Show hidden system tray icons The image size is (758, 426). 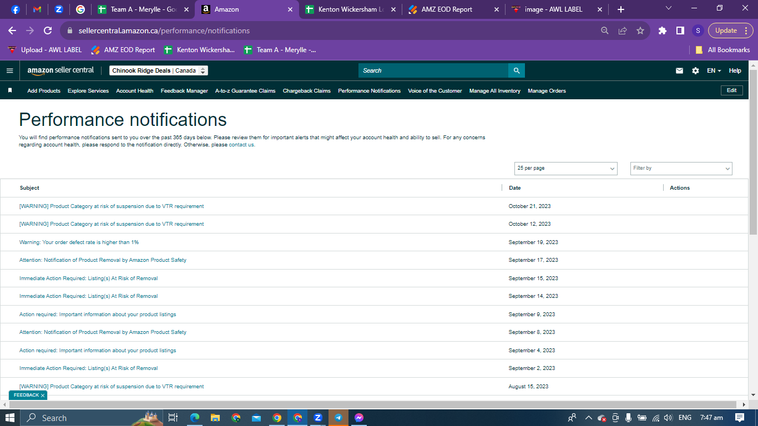589,418
